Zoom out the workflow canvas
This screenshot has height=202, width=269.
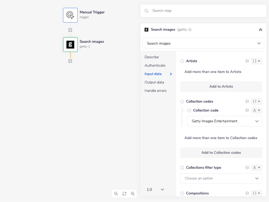point(116,194)
